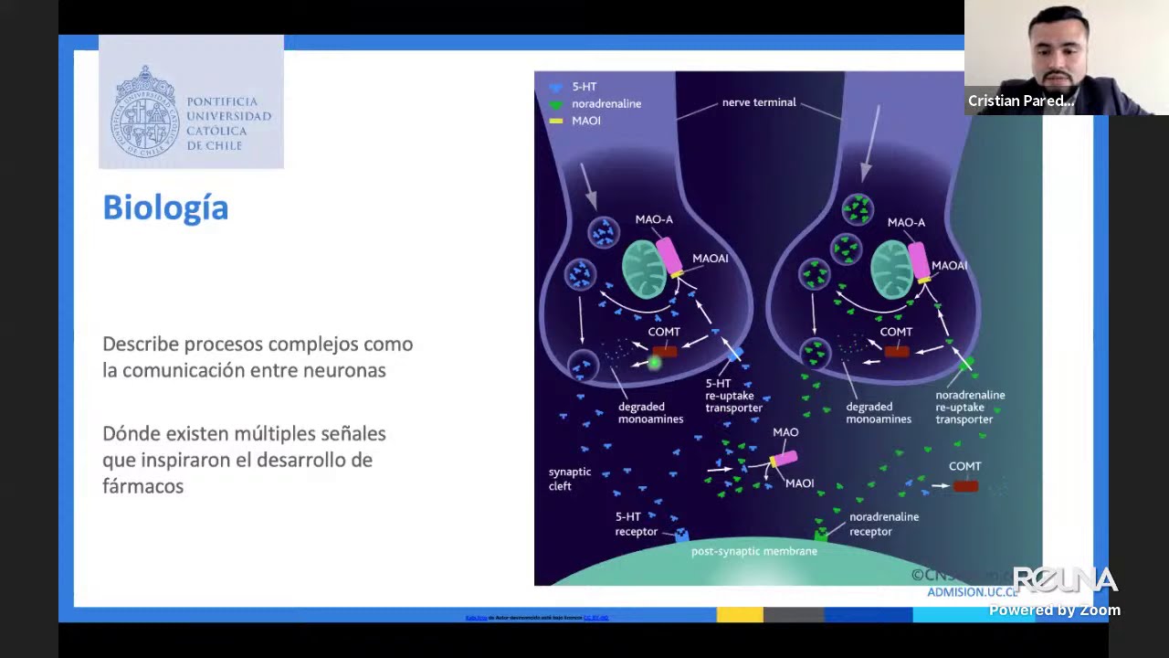Click the 'Cristian Pared...' participant name label

pyautogui.click(x=1021, y=101)
